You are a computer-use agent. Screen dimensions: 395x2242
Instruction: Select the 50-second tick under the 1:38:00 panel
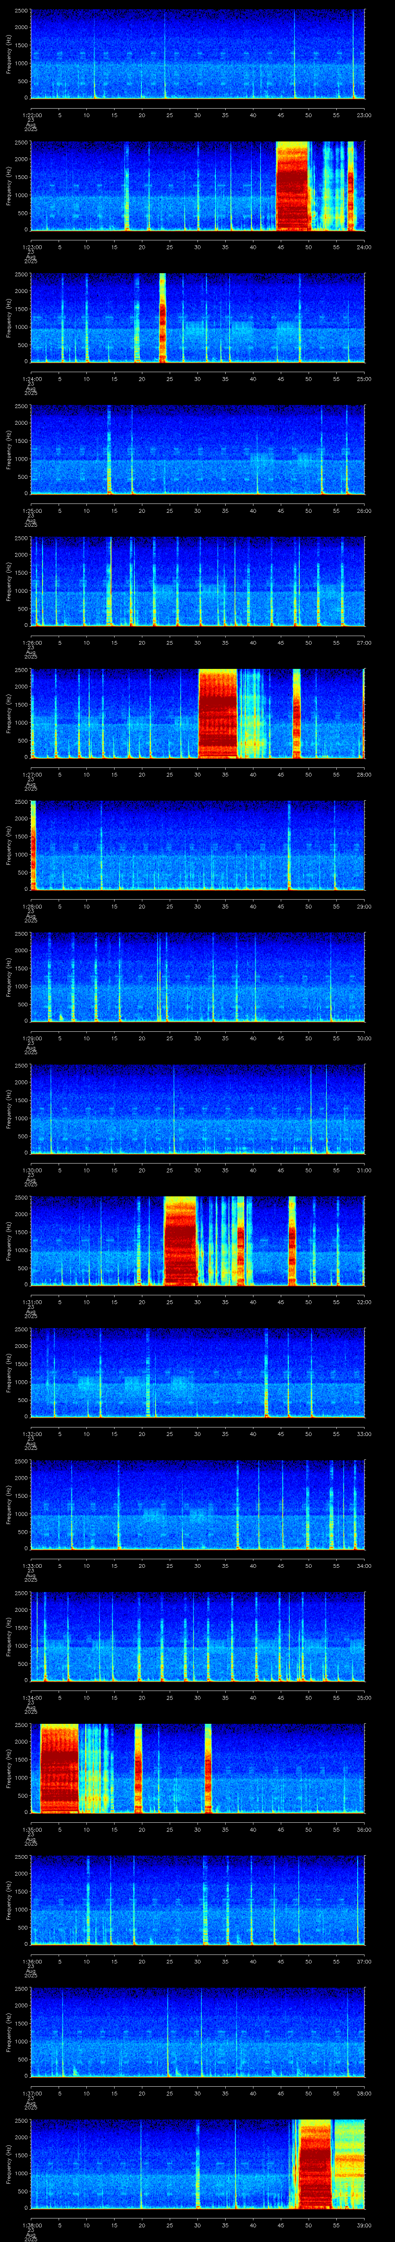pyautogui.click(x=309, y=2225)
